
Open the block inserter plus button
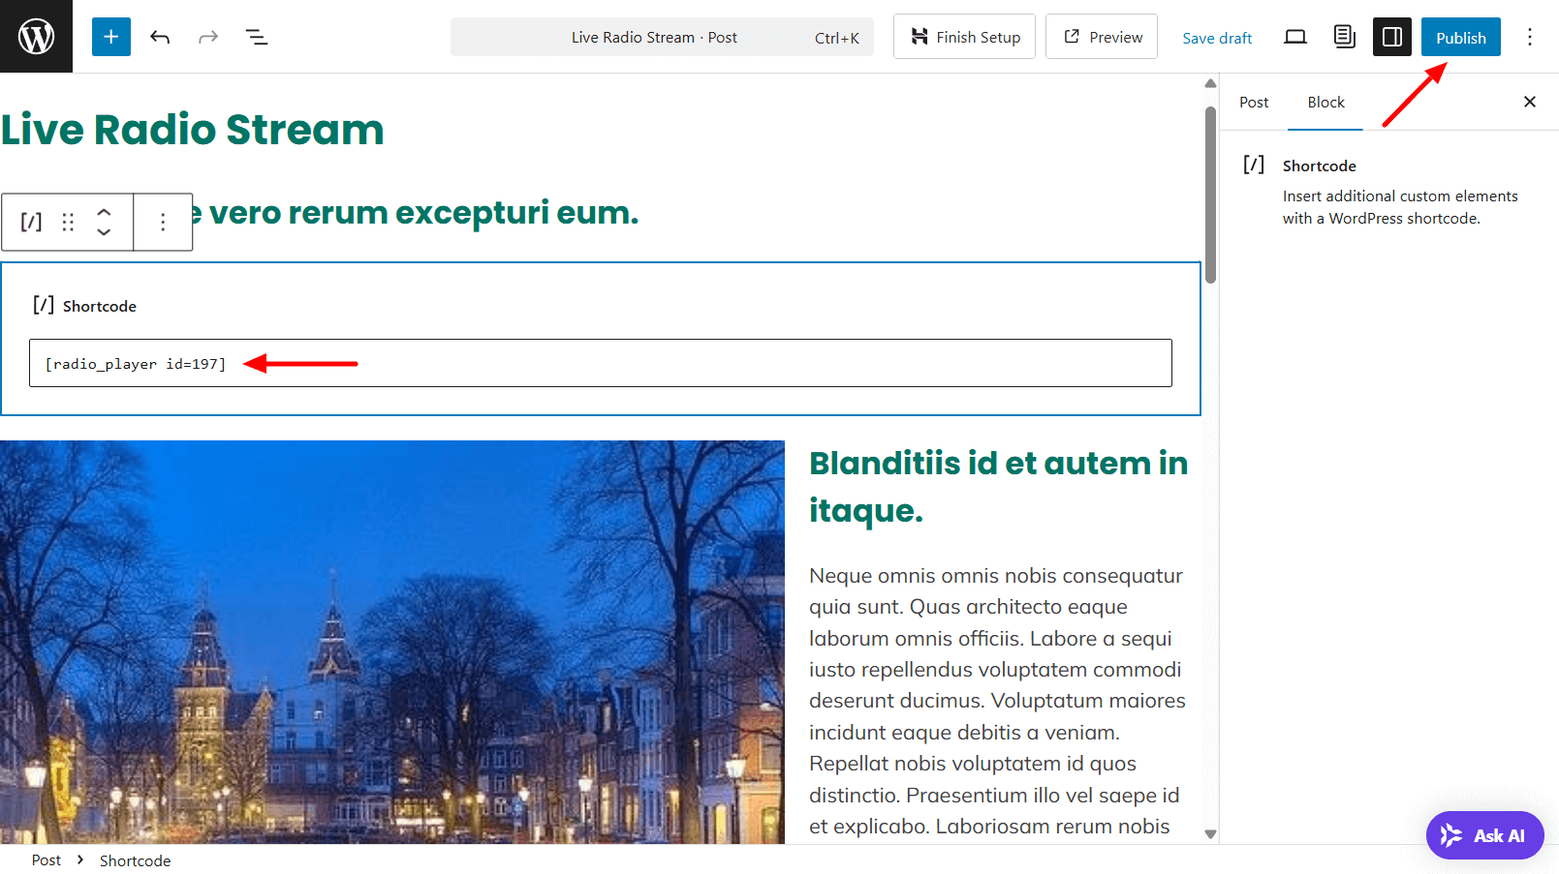click(x=111, y=37)
